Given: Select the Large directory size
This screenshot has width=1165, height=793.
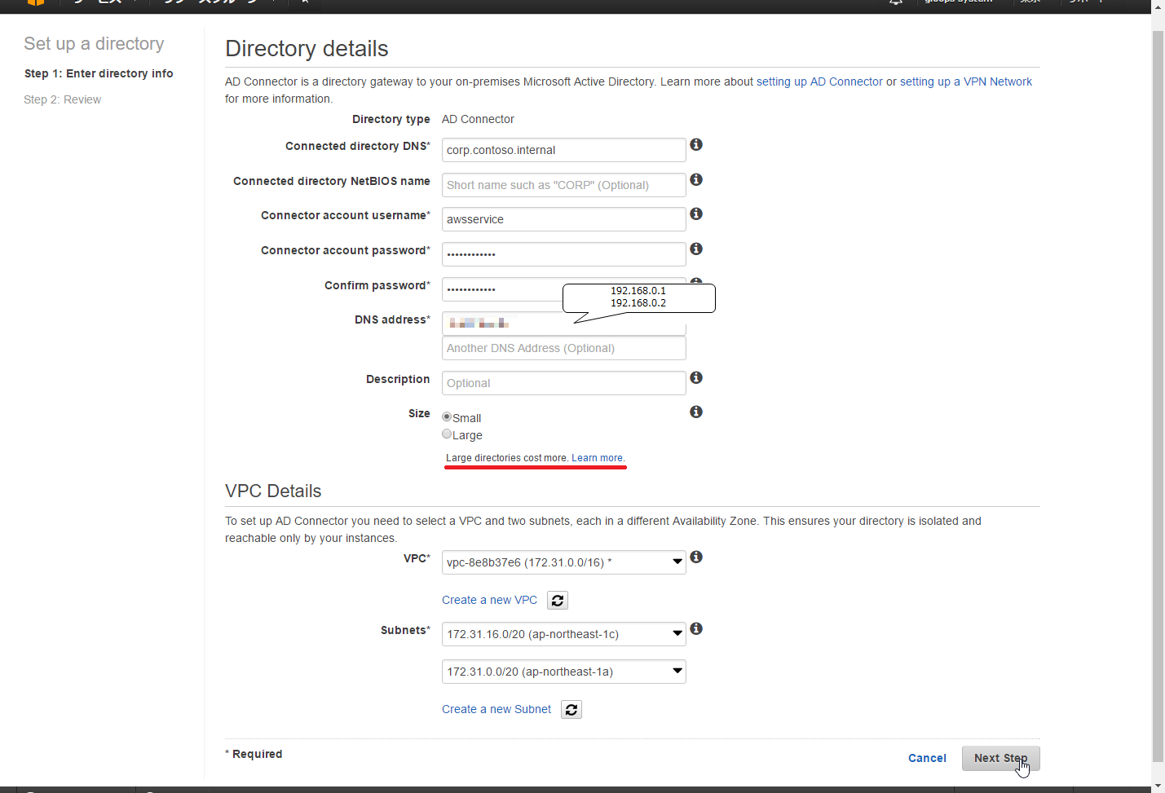Looking at the screenshot, I should pyautogui.click(x=447, y=434).
